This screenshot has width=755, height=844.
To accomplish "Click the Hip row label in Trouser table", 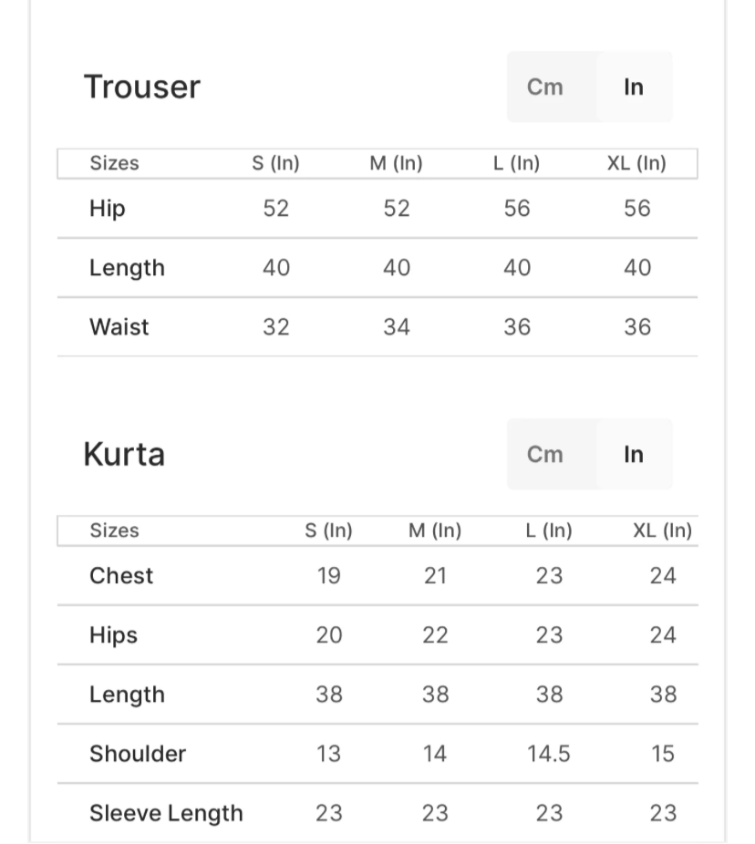I will click(108, 209).
